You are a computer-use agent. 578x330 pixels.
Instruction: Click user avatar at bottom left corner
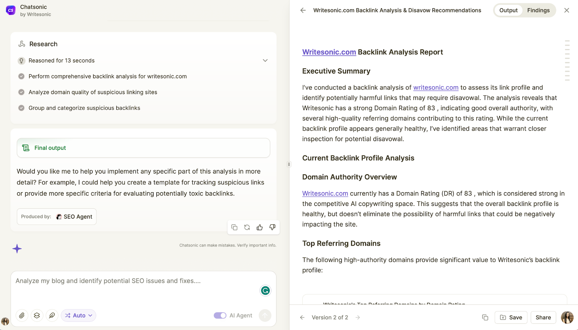pos(5,321)
